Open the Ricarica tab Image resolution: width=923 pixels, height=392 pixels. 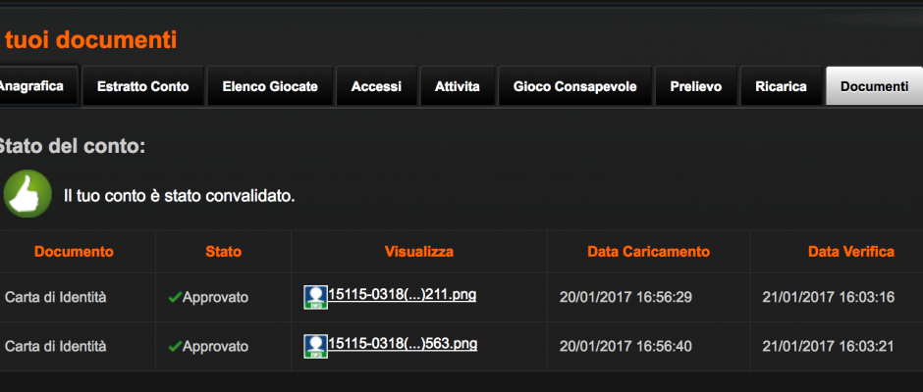782,86
